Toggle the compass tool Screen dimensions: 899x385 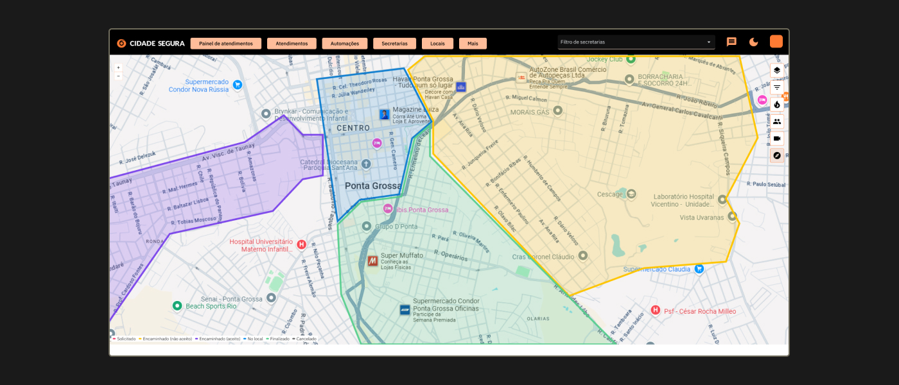777,155
